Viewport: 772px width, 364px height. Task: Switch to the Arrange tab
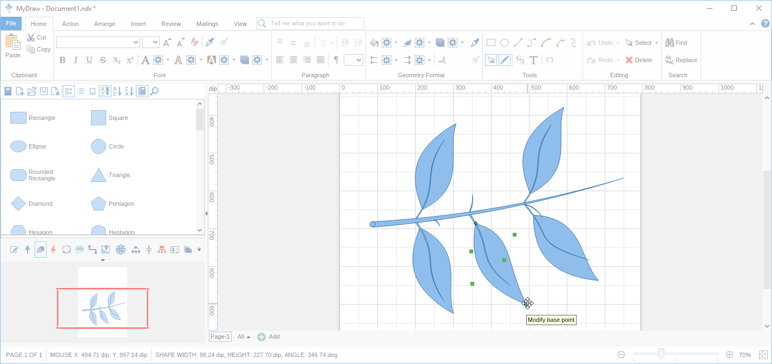pyautogui.click(x=104, y=24)
